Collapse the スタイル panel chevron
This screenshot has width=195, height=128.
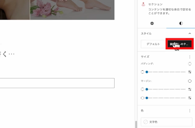pyautogui.click(x=190, y=33)
